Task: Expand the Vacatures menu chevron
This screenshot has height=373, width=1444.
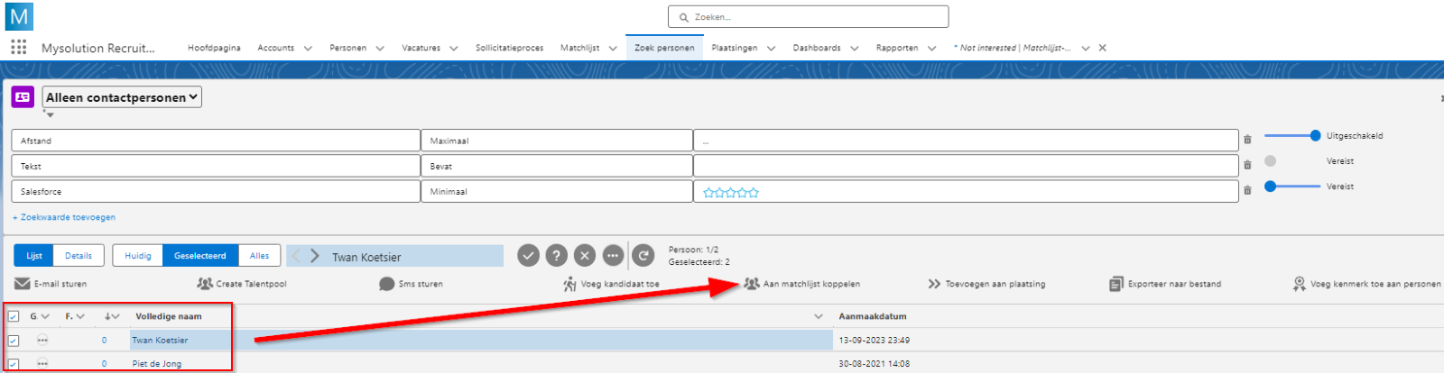Action: click(453, 49)
